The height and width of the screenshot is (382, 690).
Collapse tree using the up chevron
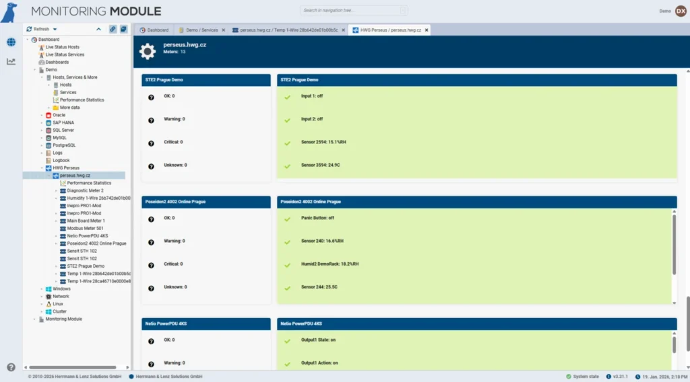pyautogui.click(x=98, y=29)
